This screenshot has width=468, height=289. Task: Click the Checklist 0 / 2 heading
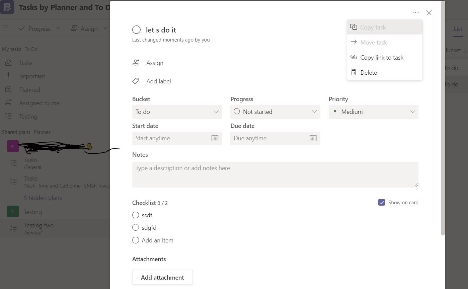(150, 203)
